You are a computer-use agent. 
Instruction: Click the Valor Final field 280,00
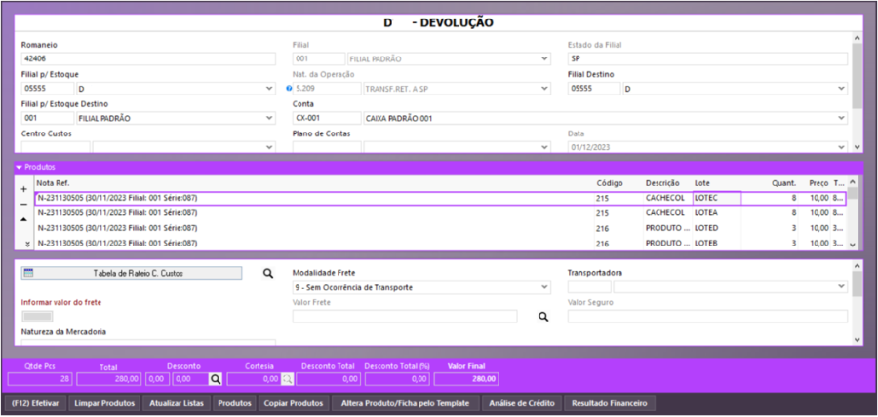point(466,379)
